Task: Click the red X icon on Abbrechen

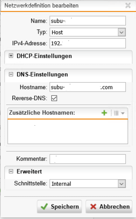Action: pos(93,206)
